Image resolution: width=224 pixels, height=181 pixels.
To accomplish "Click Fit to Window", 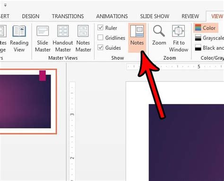I will tap(179, 39).
